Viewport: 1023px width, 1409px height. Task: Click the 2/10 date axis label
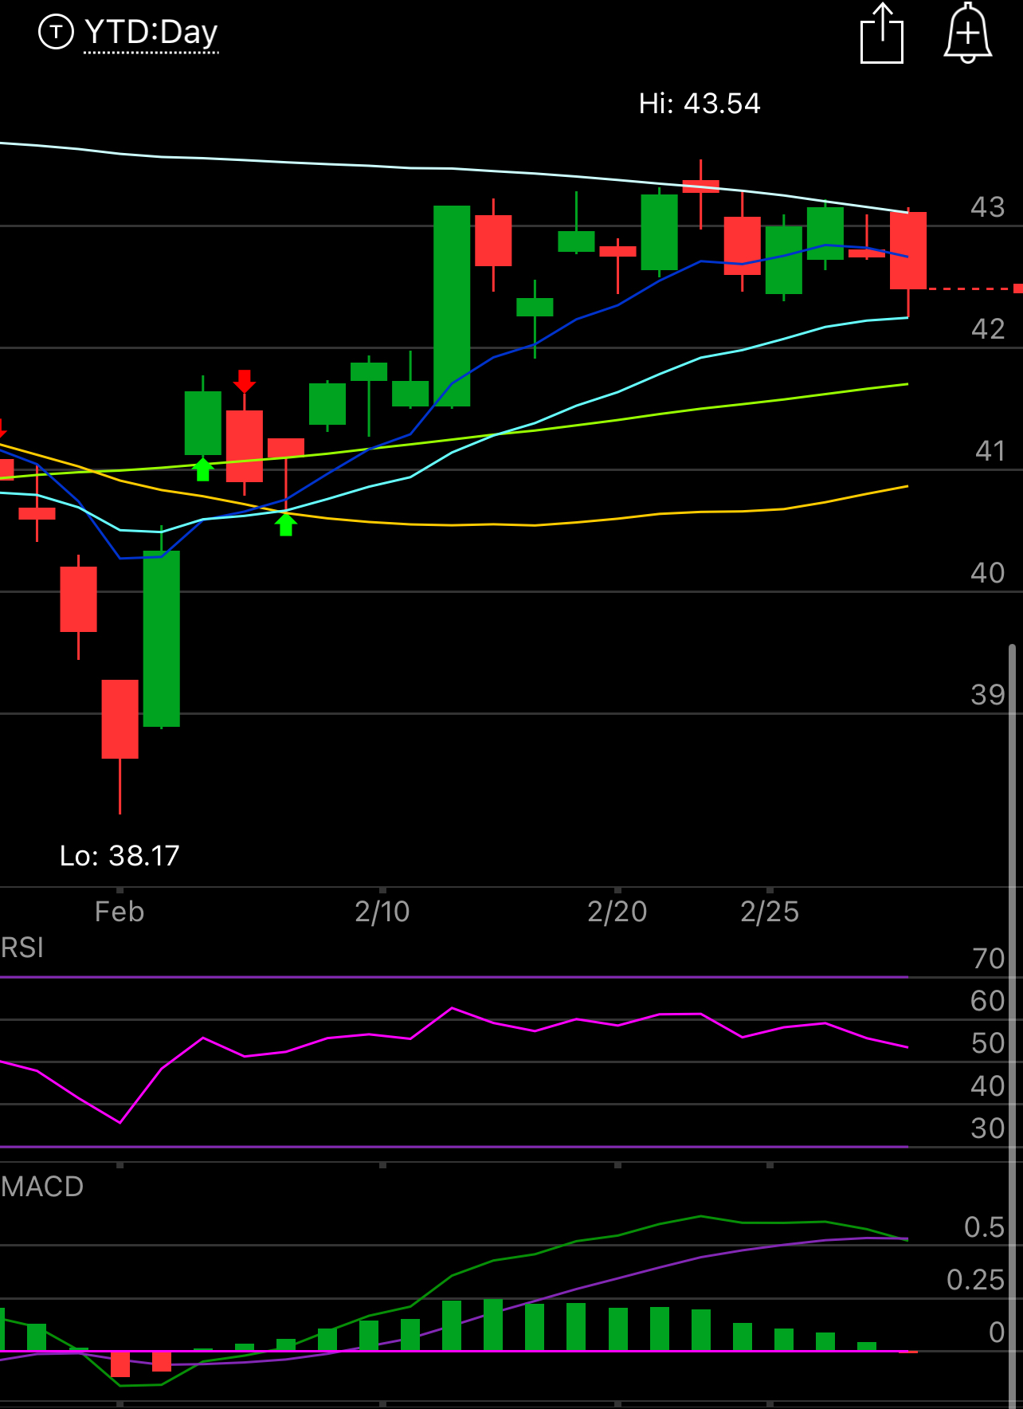click(382, 912)
